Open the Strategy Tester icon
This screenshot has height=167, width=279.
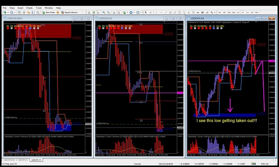38,12
